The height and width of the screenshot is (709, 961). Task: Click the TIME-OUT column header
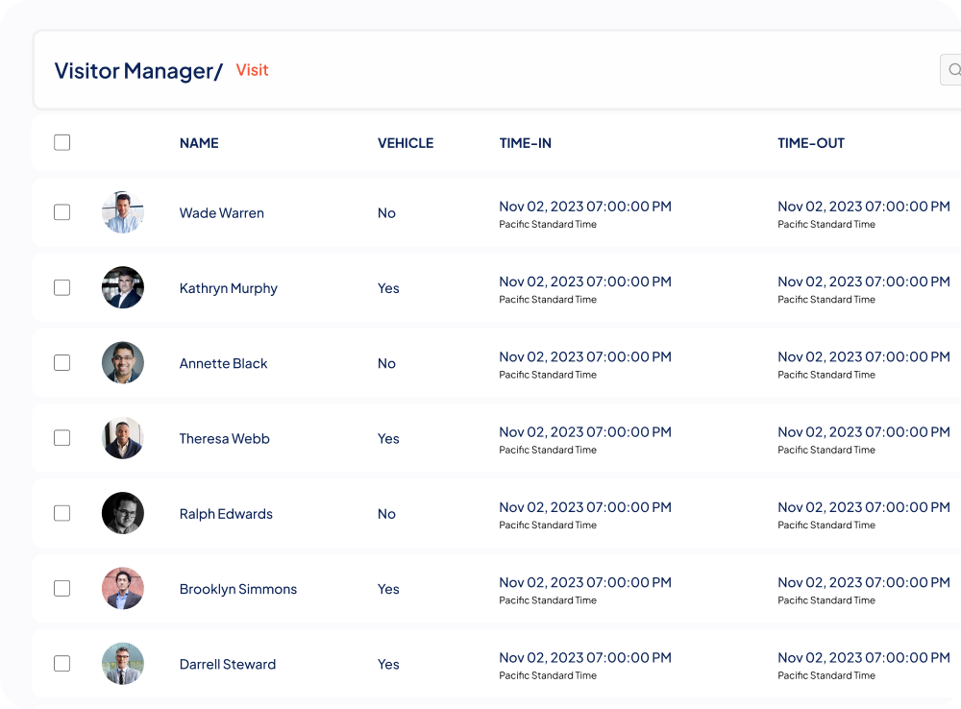click(x=811, y=143)
